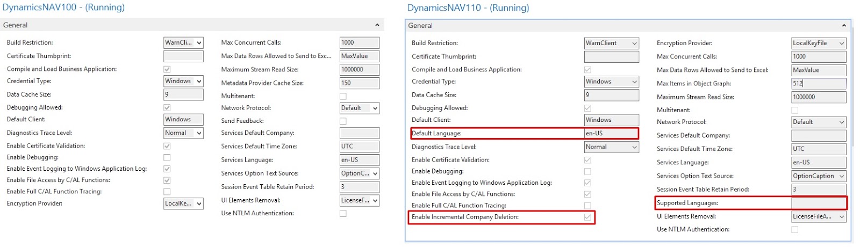The height and width of the screenshot is (247, 860).
Task: Collapse the General section in DynamicsNAV110 panel
Action: coord(844,25)
